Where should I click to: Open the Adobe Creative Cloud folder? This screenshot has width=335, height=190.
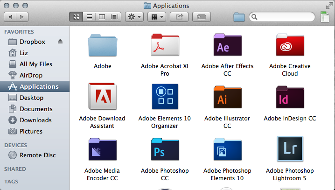290,45
